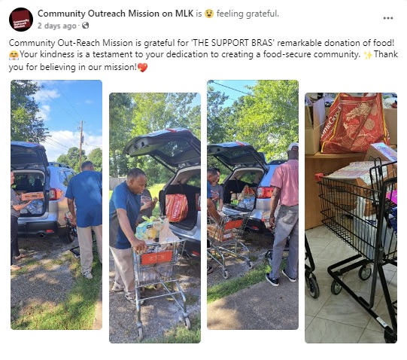Open fourth photo of black shopping cart indoors
The image size is (407, 360).
[351, 218]
